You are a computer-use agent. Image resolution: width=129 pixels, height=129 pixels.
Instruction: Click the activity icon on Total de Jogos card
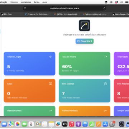click(x=51, y=57)
